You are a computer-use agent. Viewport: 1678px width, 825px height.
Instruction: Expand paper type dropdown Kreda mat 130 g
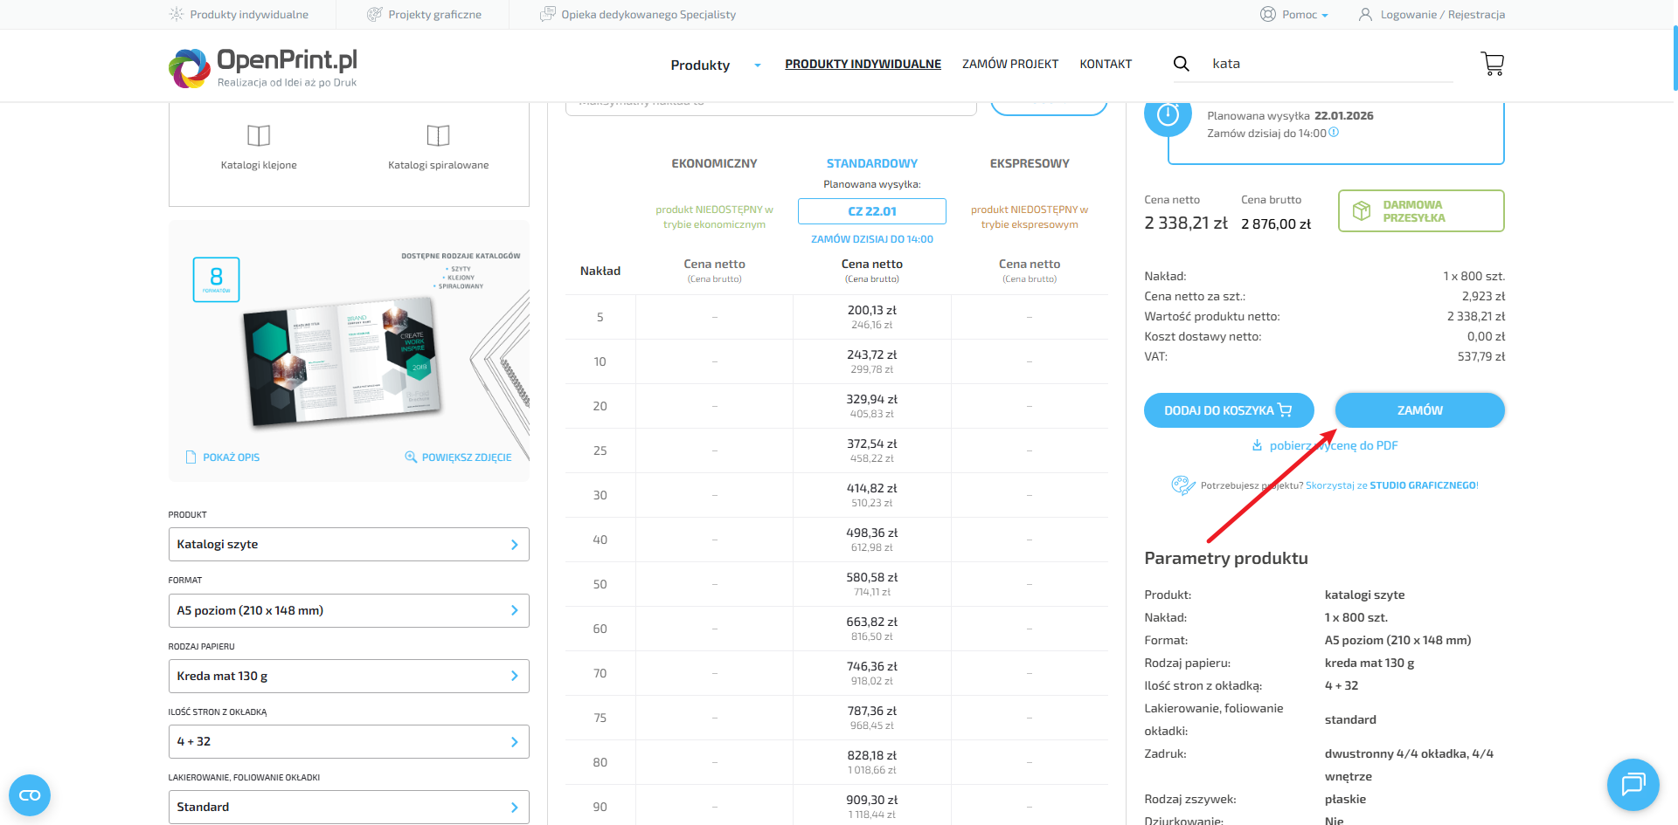pos(348,677)
